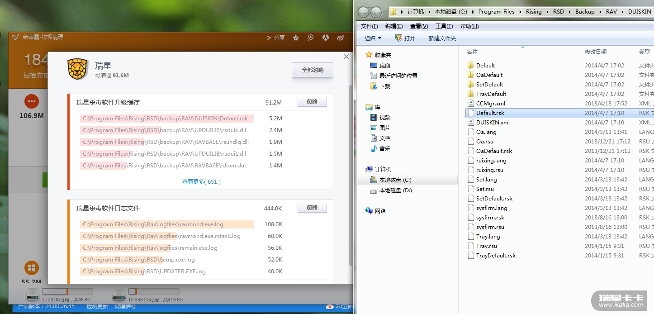Select the RSD\Setup.exe.log path row
Image resolution: width=654 pixels, height=314 pixels.
point(167,260)
